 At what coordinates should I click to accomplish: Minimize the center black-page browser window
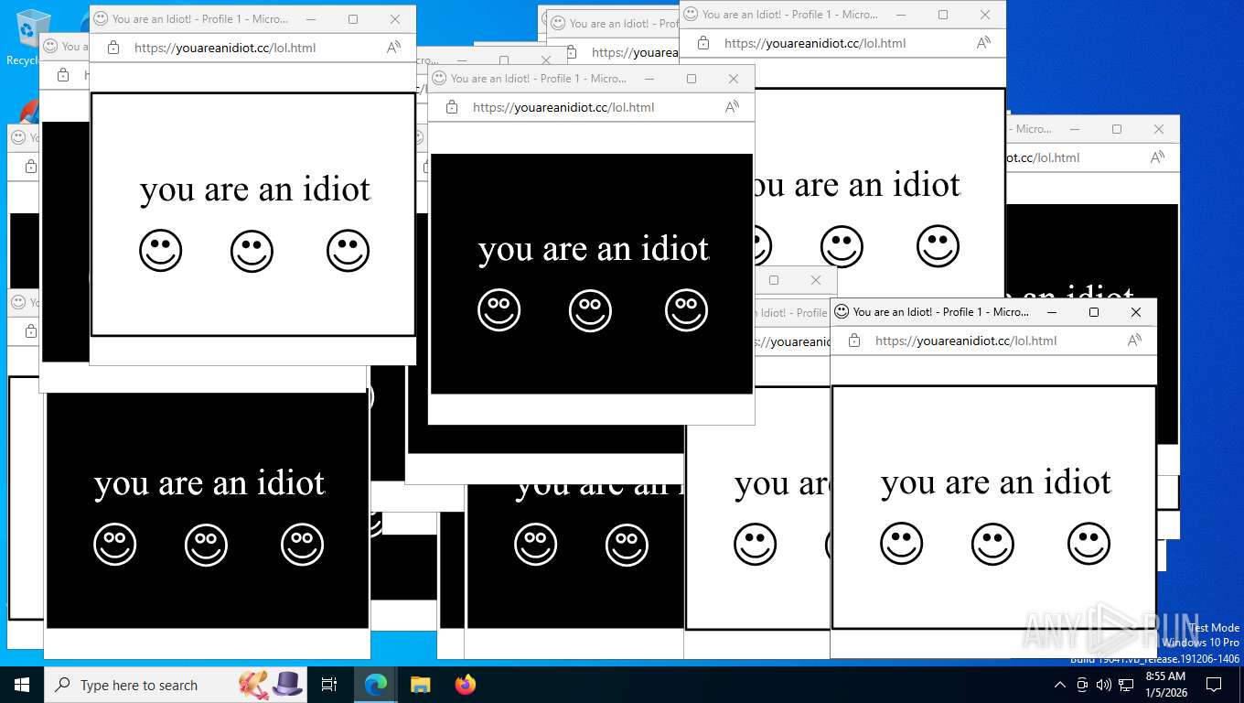pyautogui.click(x=649, y=79)
